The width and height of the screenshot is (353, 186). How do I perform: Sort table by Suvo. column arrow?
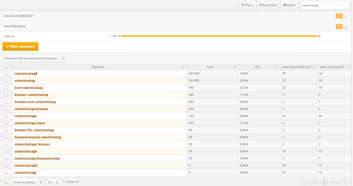[x=235, y=67]
